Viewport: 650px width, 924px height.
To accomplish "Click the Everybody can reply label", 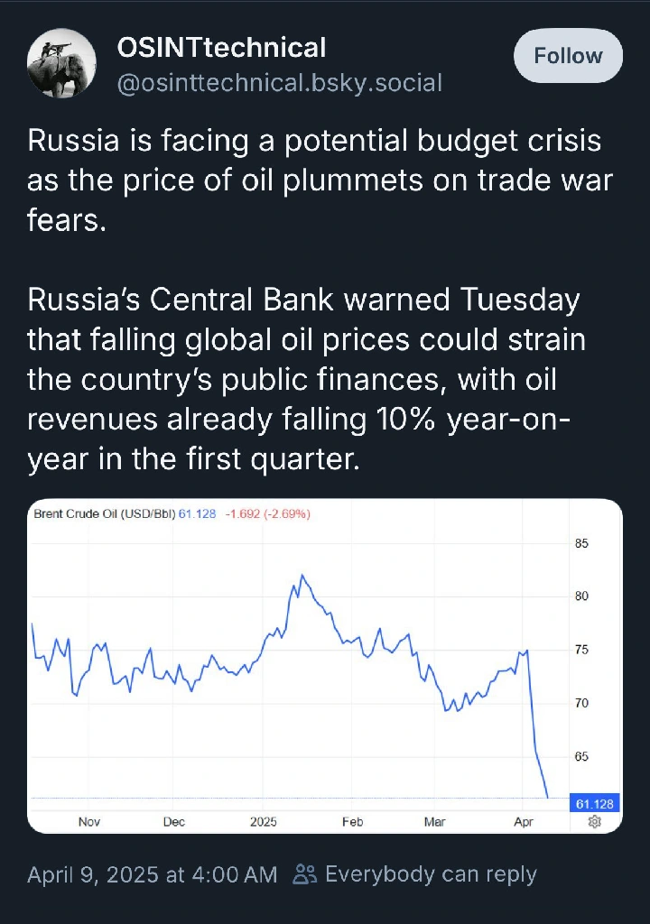I will (x=431, y=873).
